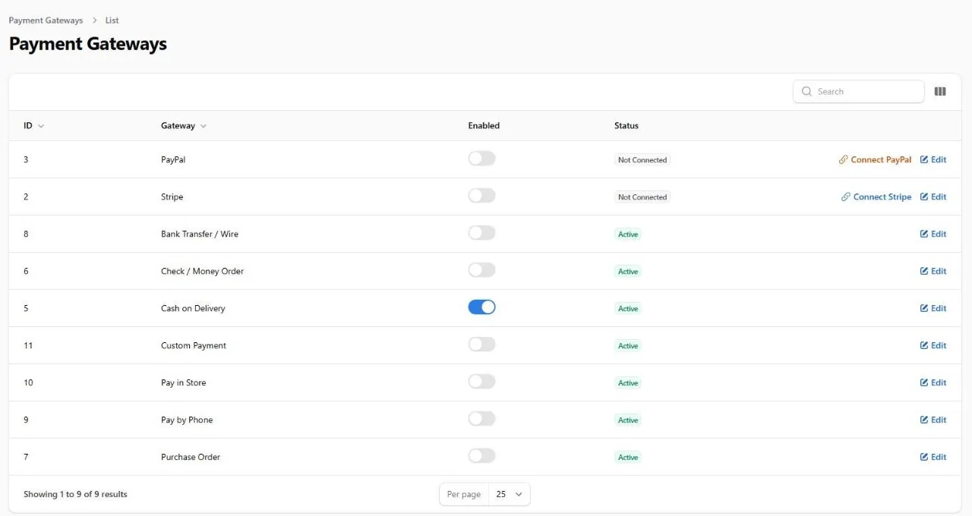Click the Enabled column header
The height and width of the screenshot is (516, 972).
pyautogui.click(x=484, y=126)
